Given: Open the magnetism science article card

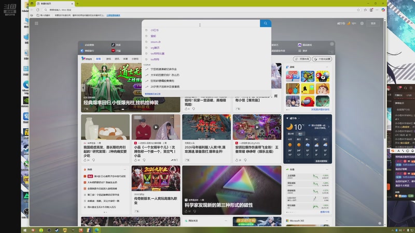Looking at the screenshot, I should (x=231, y=190).
